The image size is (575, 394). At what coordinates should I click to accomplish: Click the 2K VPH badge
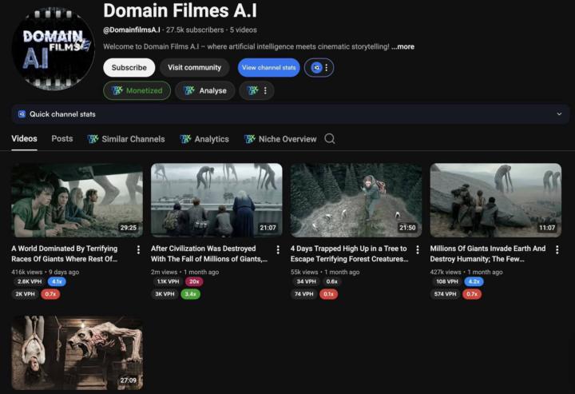pos(25,294)
